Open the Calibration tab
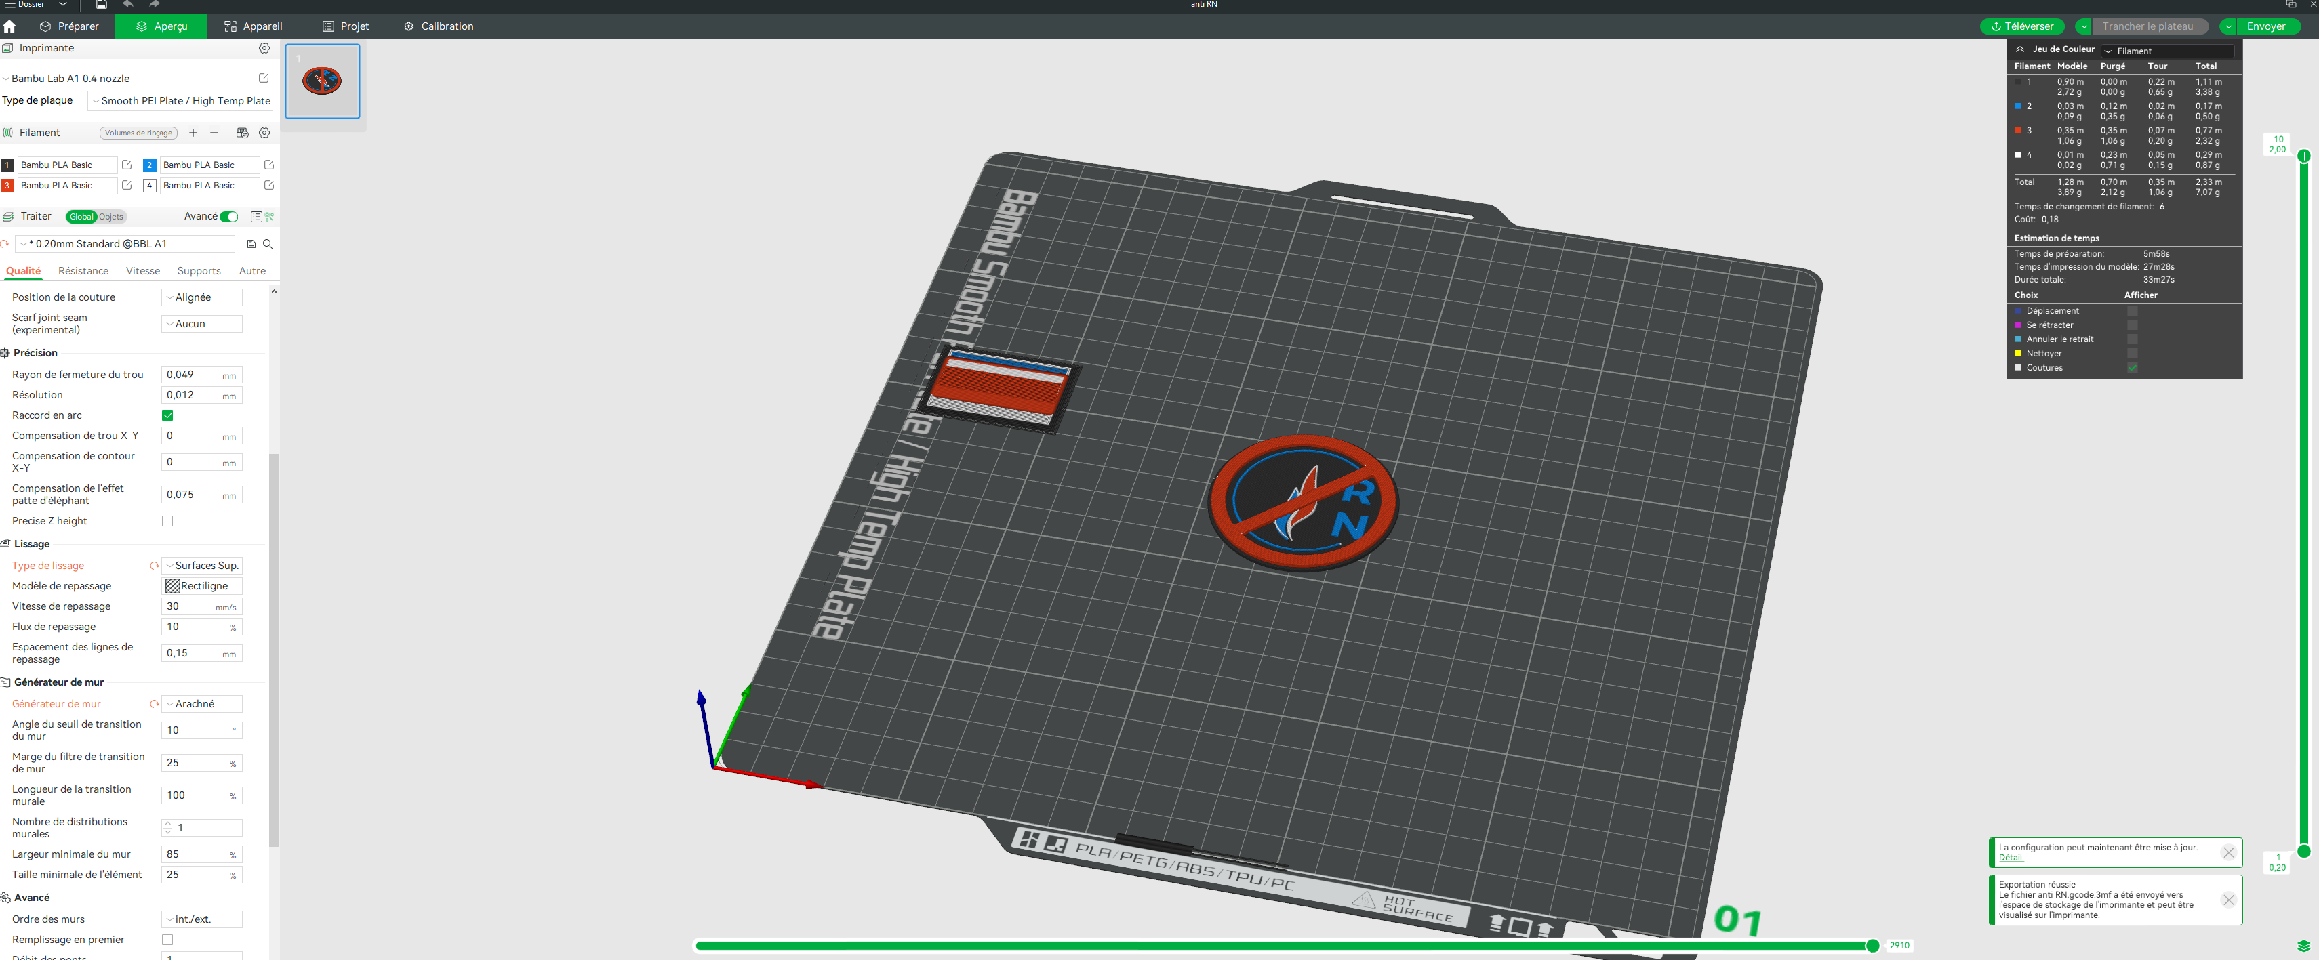The height and width of the screenshot is (960, 2319). 439,27
